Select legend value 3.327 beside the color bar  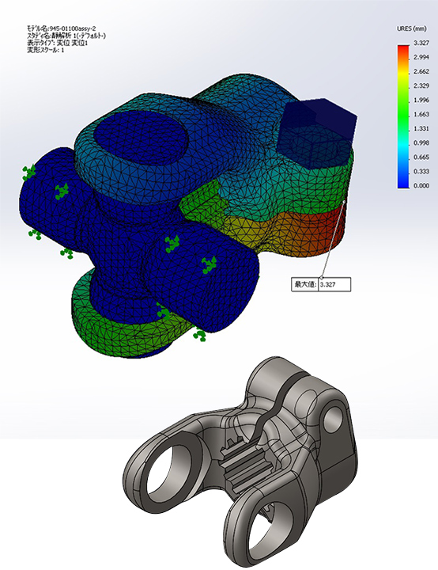(421, 43)
